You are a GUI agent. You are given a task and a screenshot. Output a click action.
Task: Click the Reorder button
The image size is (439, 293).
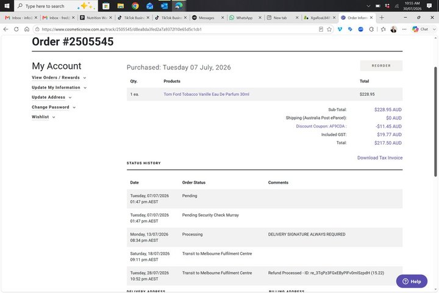(x=381, y=65)
